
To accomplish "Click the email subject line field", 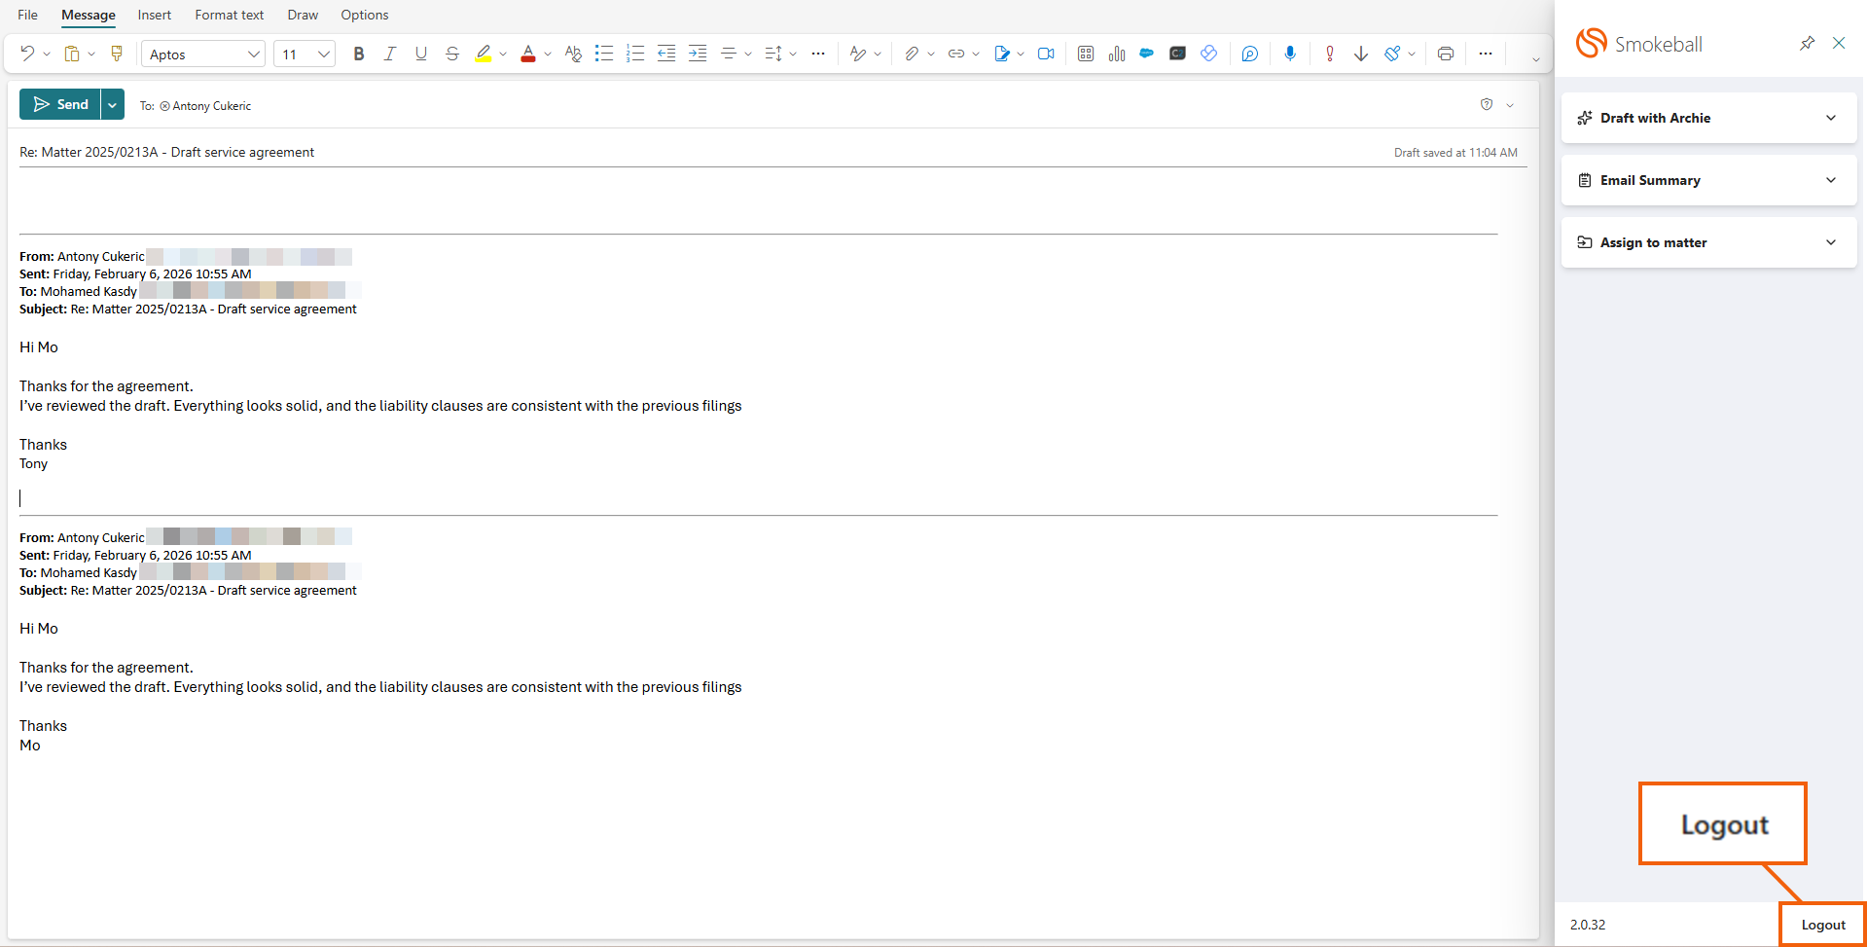I will pyautogui.click(x=681, y=152).
